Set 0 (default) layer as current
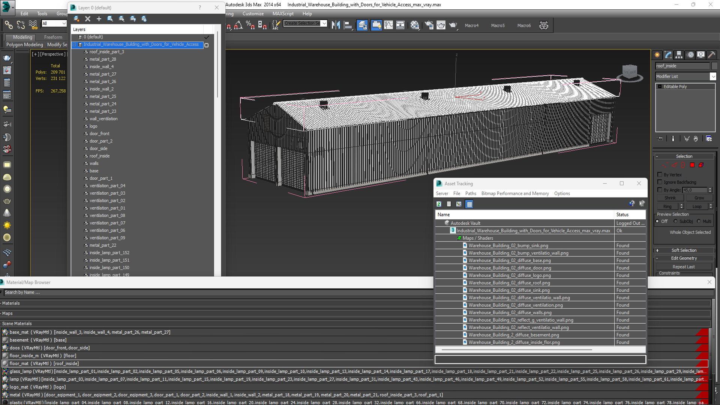Image resolution: width=720 pixels, height=405 pixels. tap(207, 37)
